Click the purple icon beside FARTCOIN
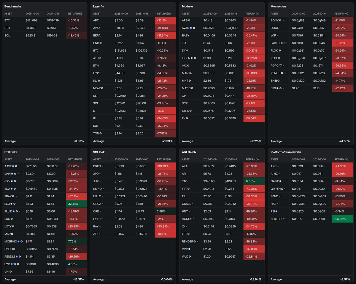Image resolution: width=356 pixels, height=284 pixels. (x=286, y=43)
